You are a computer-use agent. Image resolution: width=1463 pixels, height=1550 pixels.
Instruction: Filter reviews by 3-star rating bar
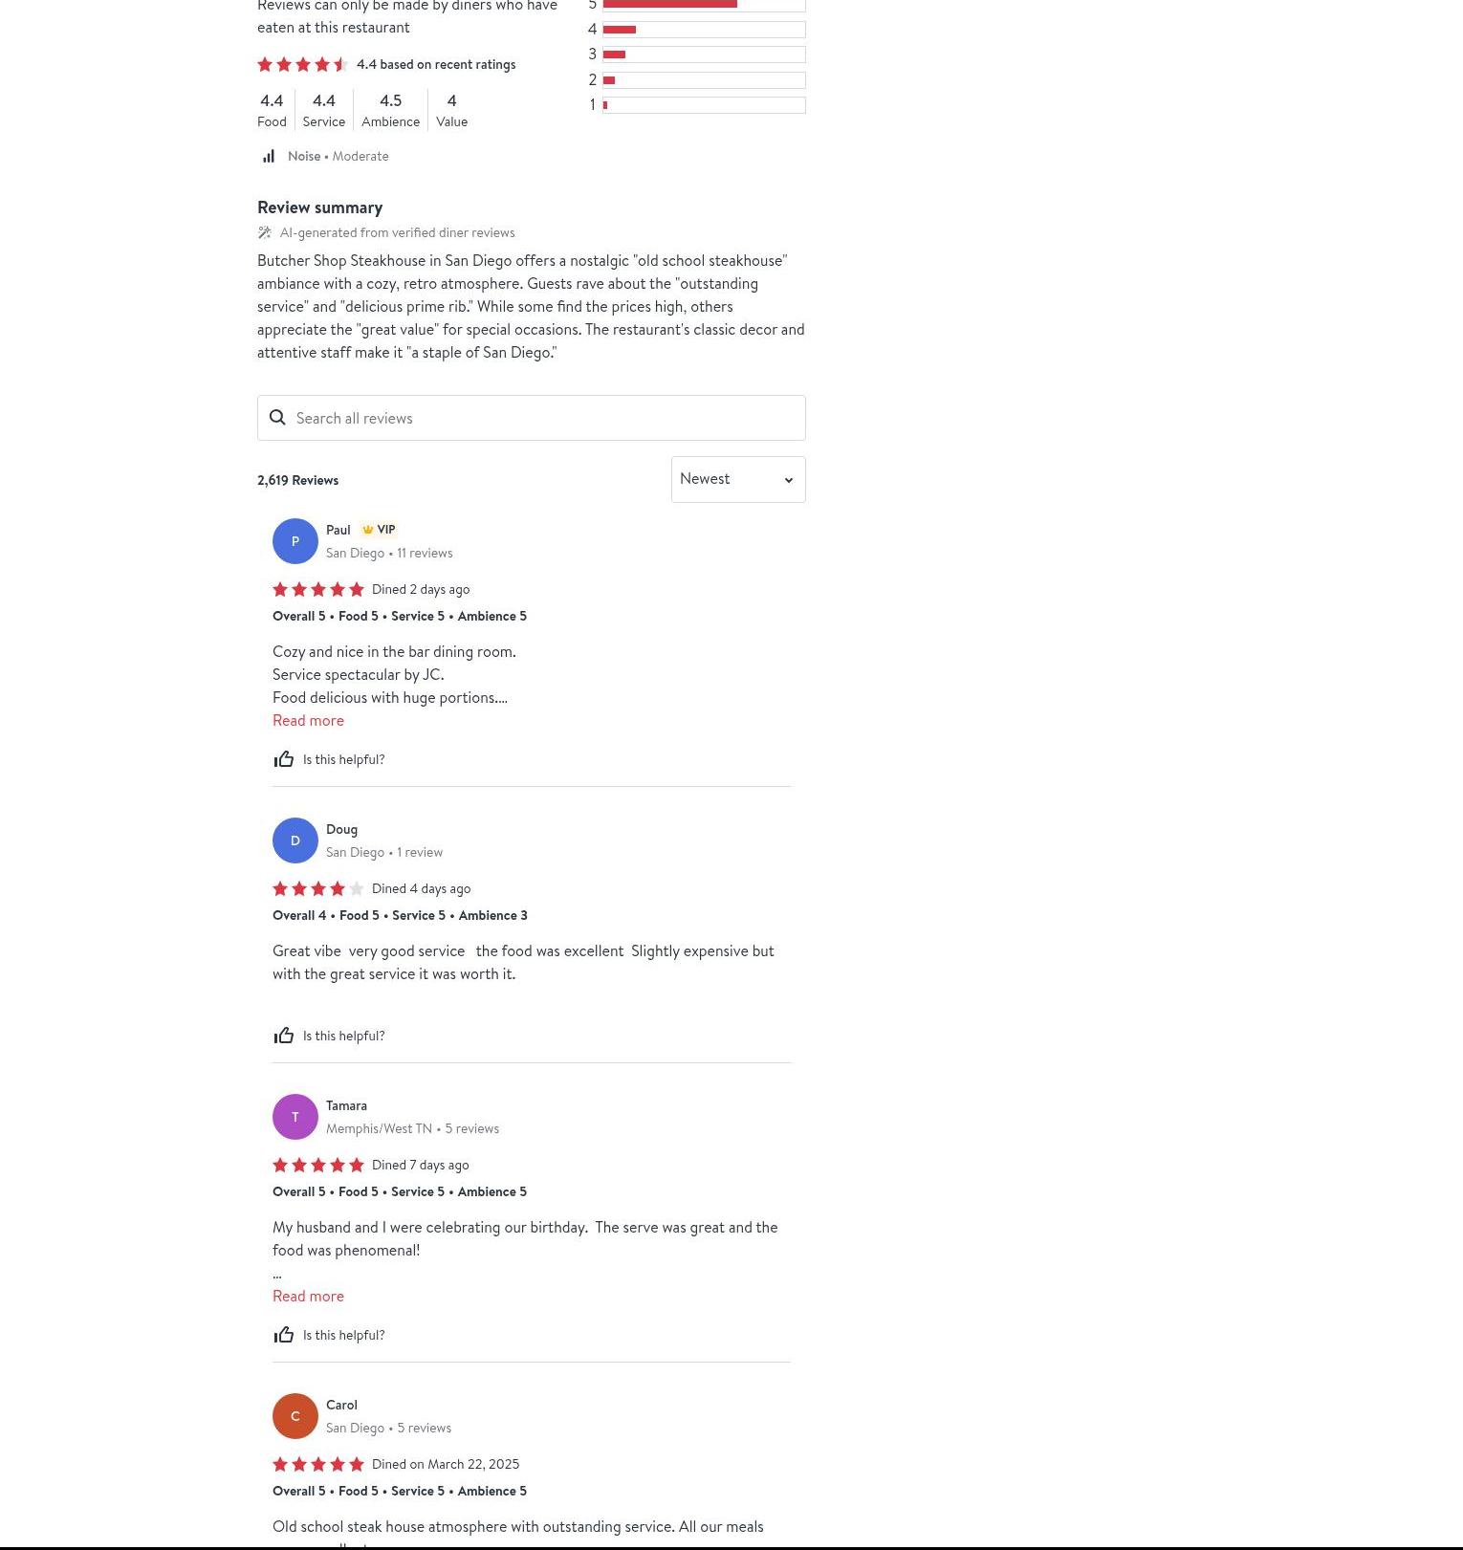[x=704, y=55]
